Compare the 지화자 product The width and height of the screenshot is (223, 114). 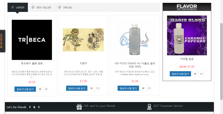tap(98, 88)
